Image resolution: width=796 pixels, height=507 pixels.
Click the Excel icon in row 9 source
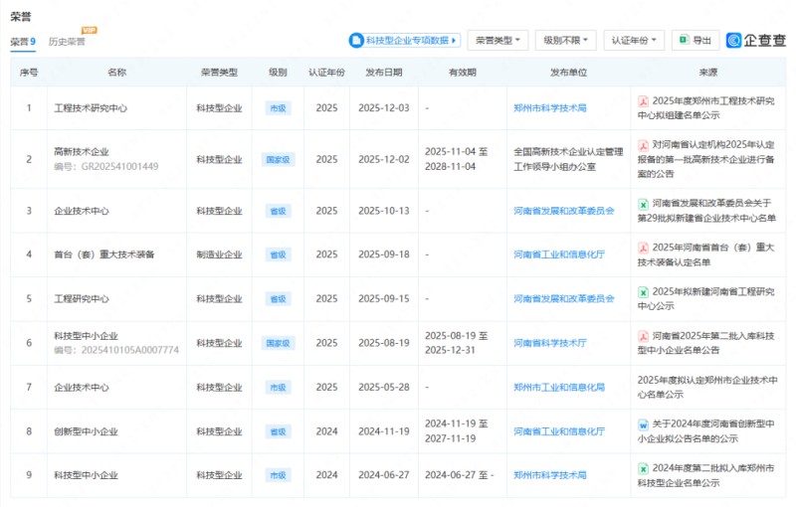[644, 468]
